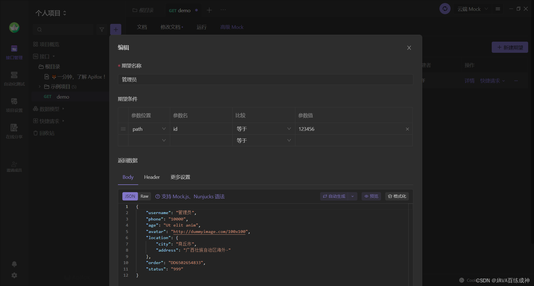Switch to Raw body format
This screenshot has height=286, width=534.
click(x=144, y=196)
